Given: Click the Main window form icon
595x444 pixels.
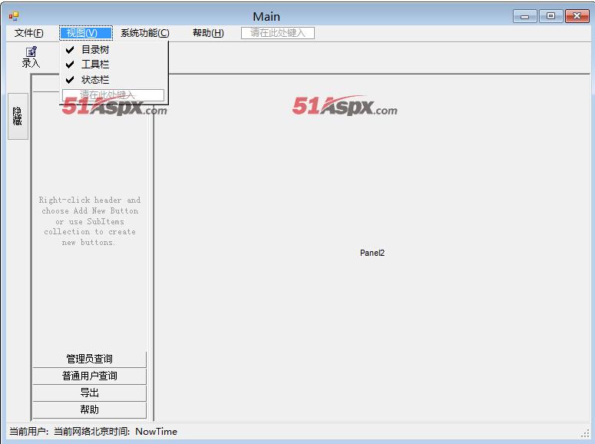Looking at the screenshot, I should pos(14,16).
